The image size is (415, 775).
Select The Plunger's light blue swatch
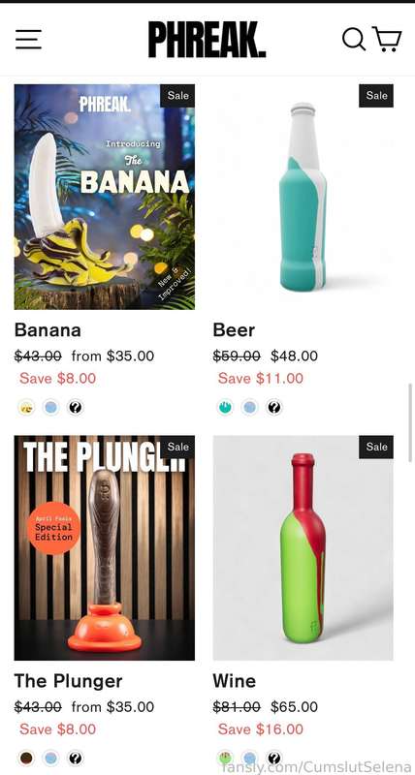pyautogui.click(x=51, y=759)
